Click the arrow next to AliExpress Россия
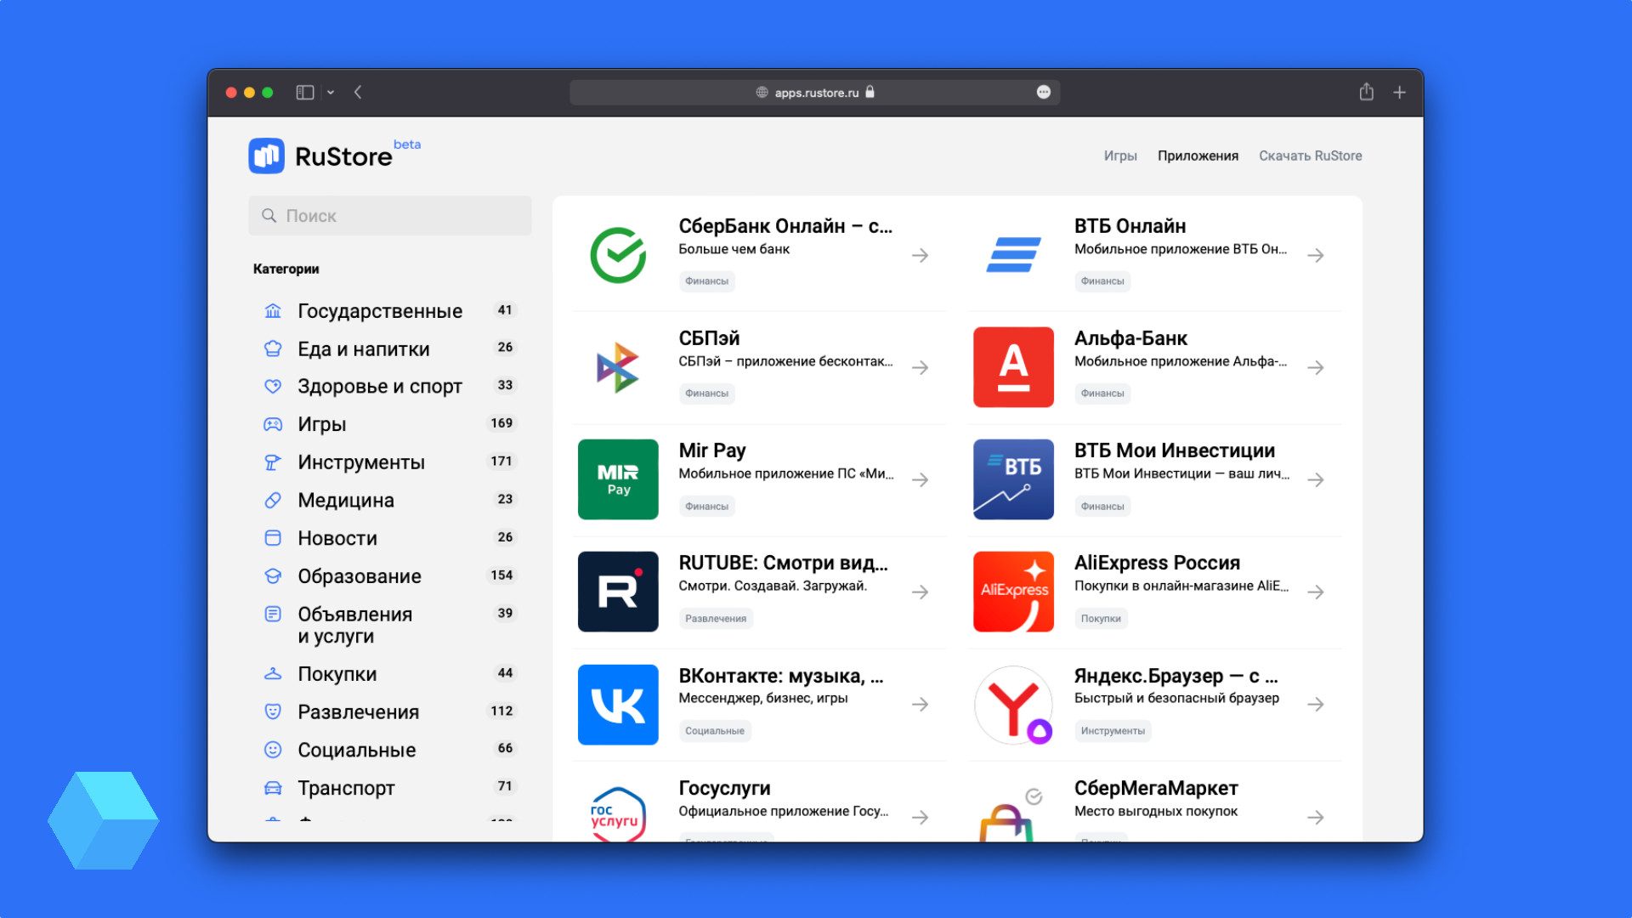The width and height of the screenshot is (1632, 918). click(1316, 592)
